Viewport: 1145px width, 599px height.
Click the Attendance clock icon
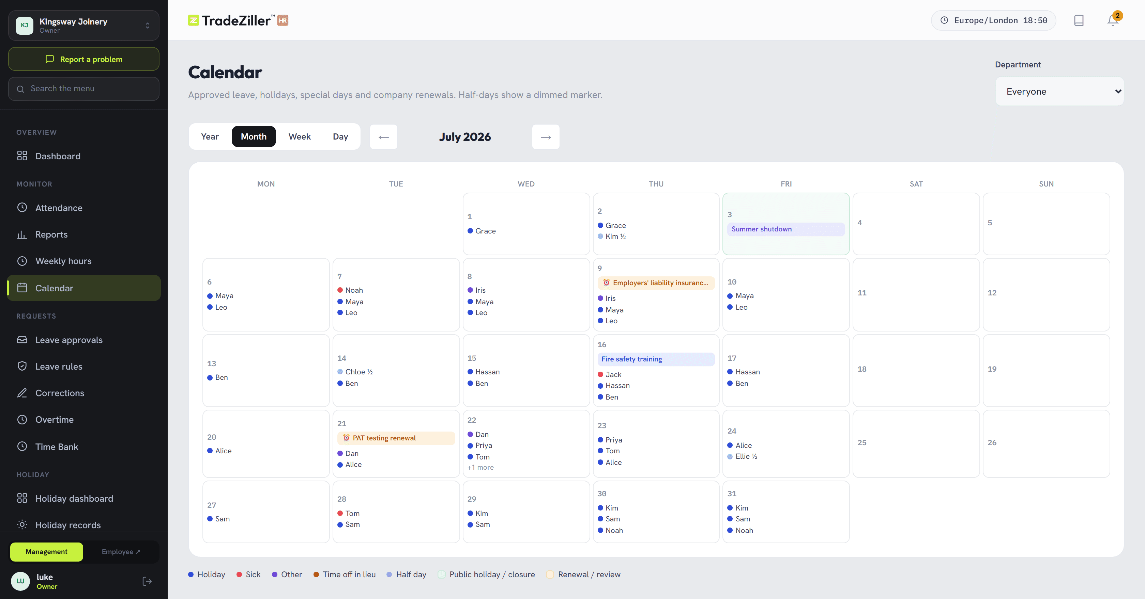click(x=22, y=207)
